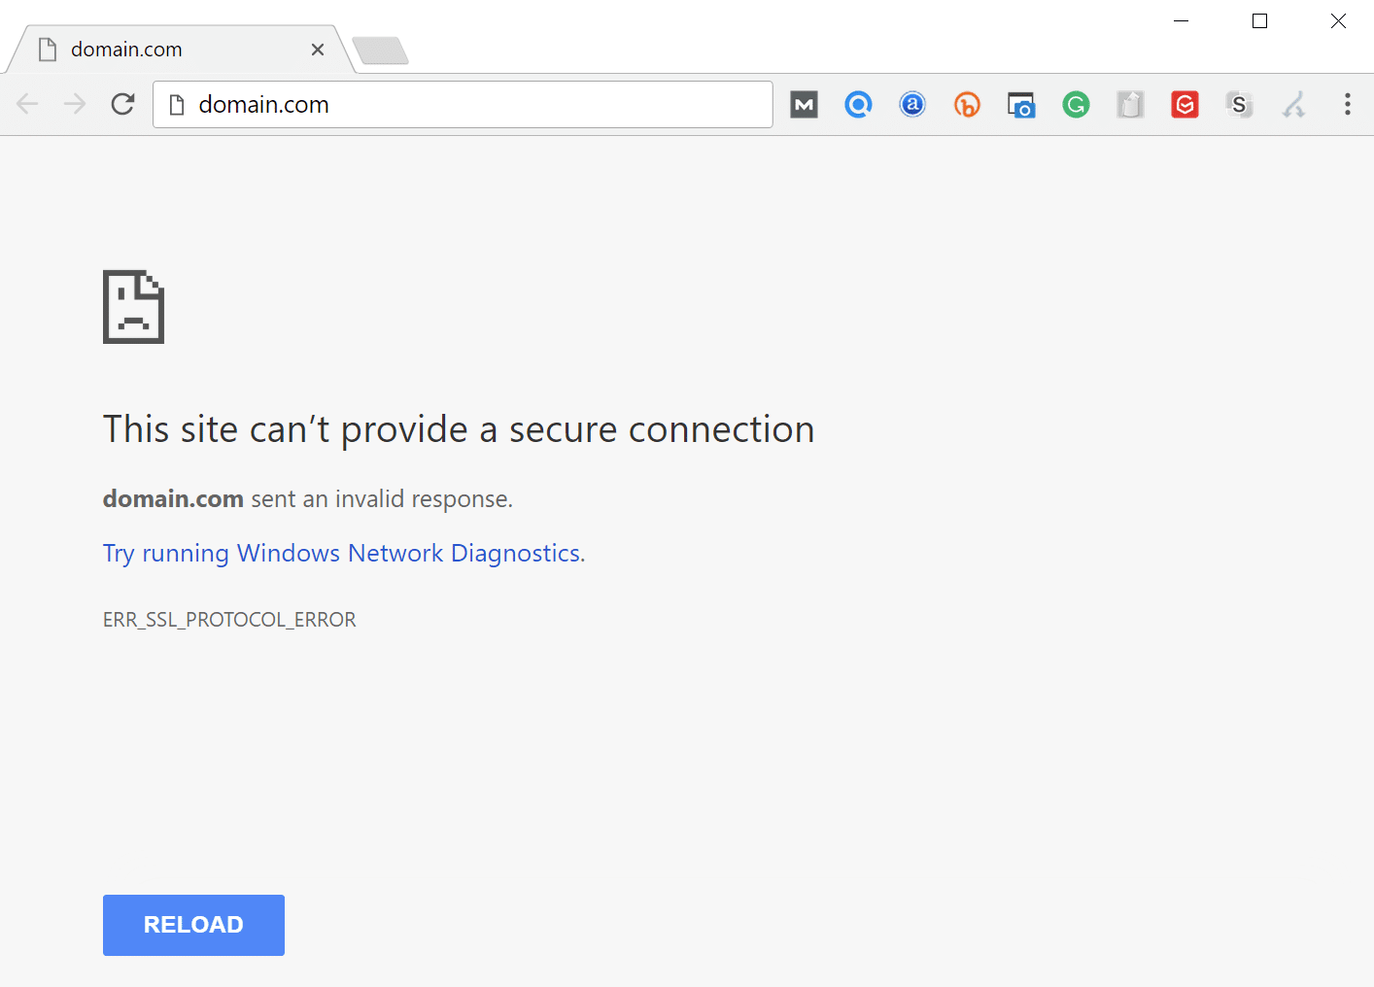Click the sad page error icon
1374x987 pixels.
click(133, 307)
